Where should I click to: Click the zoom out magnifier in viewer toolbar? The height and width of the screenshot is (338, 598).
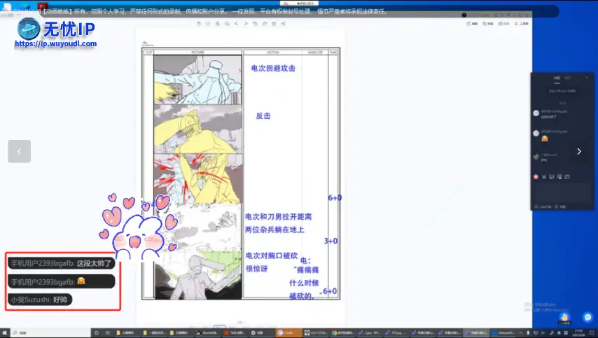click(x=226, y=24)
